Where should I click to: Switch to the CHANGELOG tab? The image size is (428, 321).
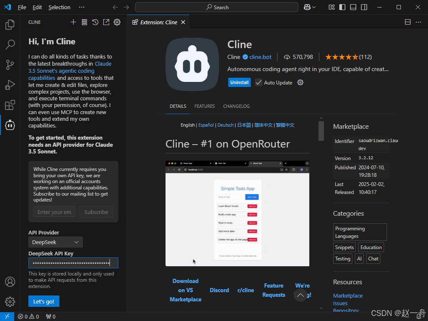(x=237, y=106)
